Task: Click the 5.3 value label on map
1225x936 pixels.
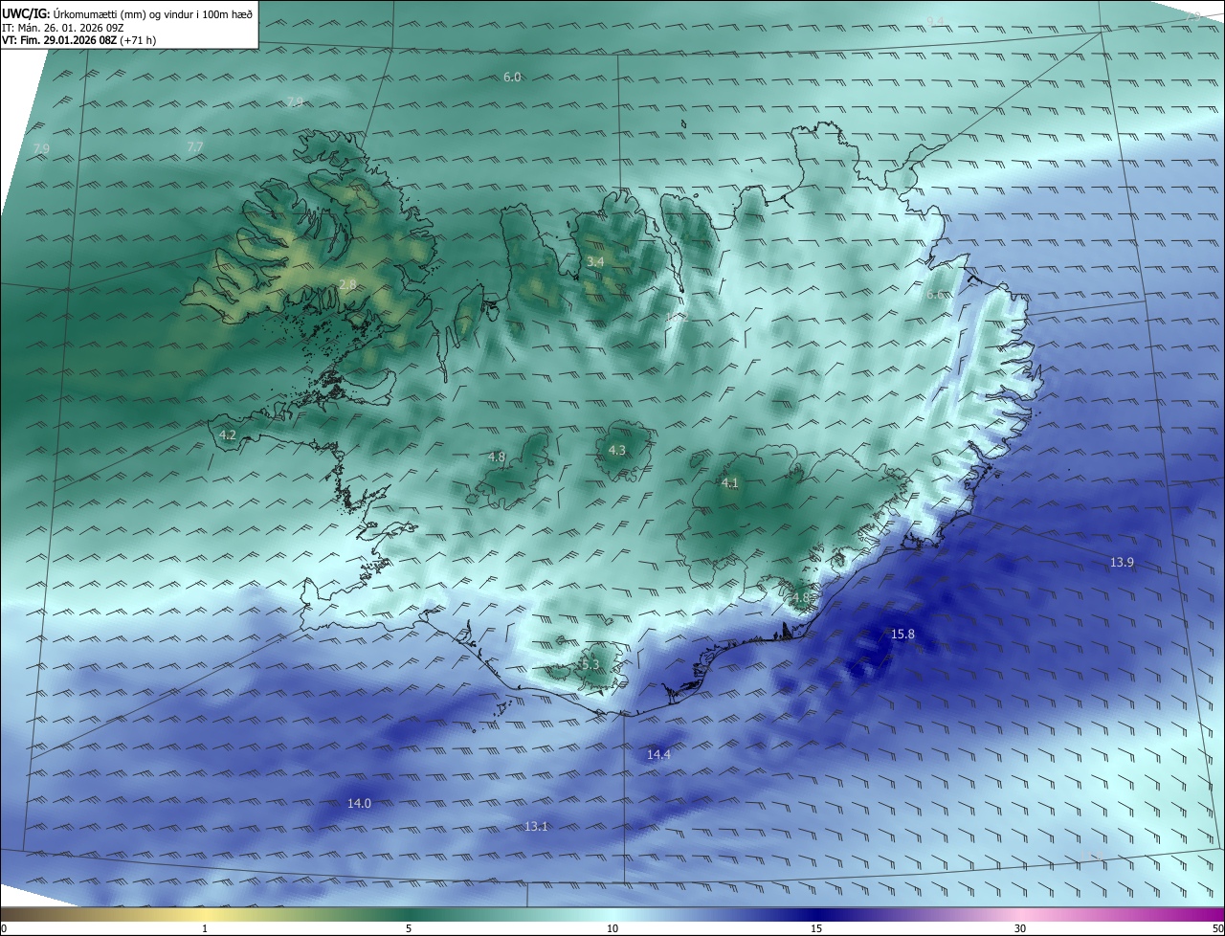Action: [x=590, y=664]
